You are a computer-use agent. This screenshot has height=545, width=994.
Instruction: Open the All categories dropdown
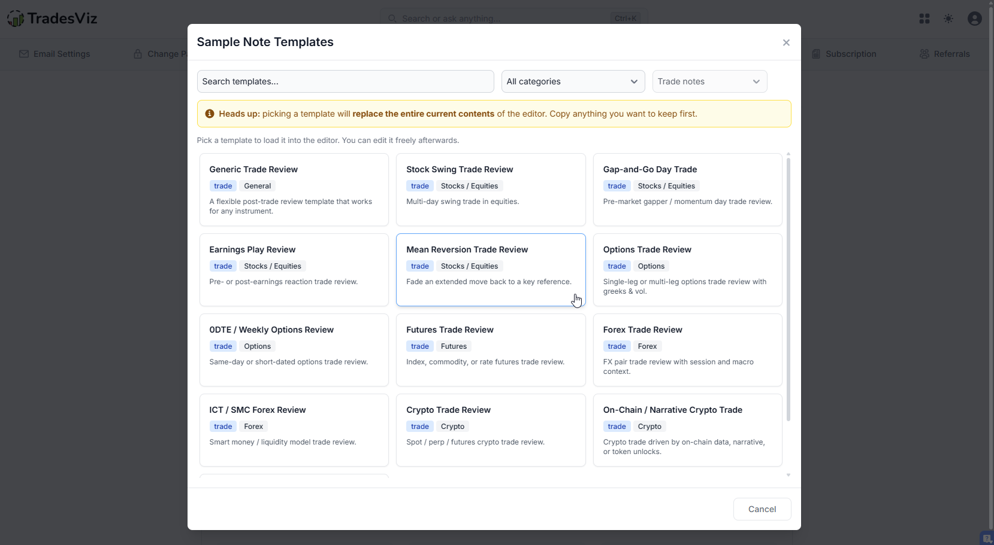(x=573, y=81)
